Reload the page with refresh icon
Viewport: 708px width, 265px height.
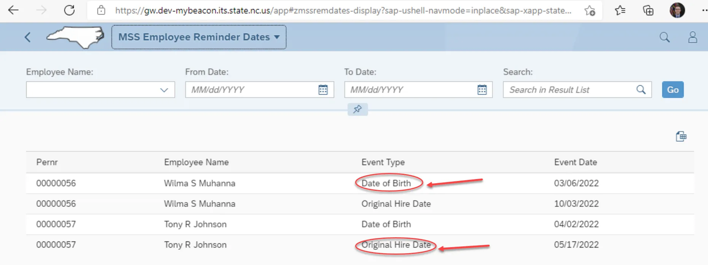tap(69, 10)
